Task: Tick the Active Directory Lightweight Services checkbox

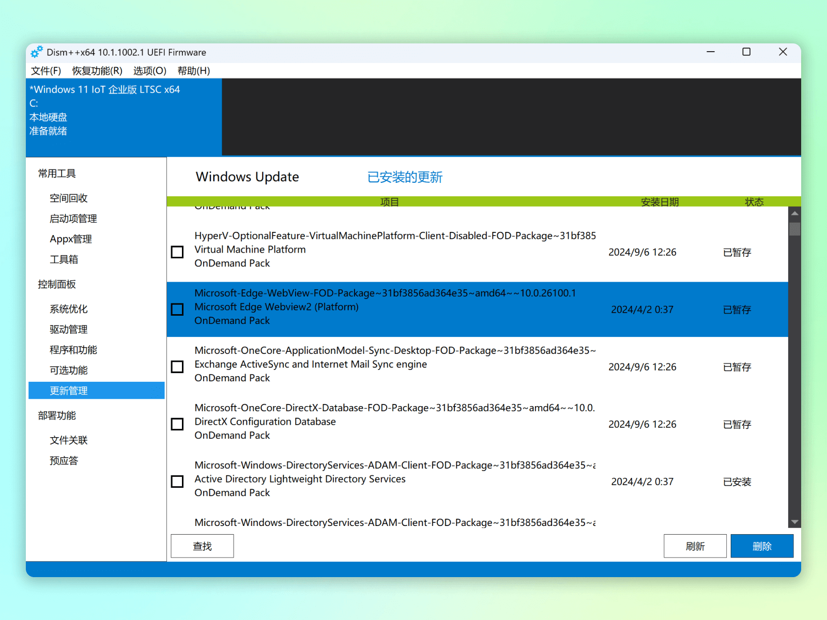Action: click(x=177, y=482)
